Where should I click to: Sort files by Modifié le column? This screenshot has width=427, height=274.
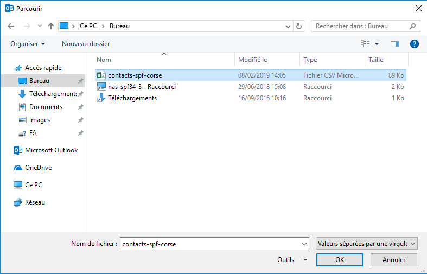point(253,60)
